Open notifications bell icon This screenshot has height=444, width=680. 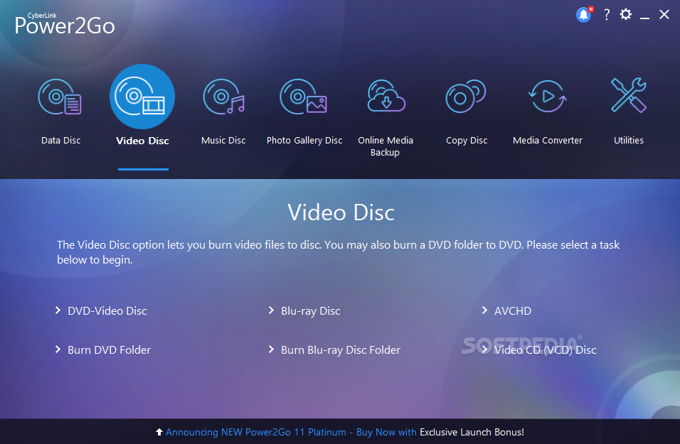(584, 15)
